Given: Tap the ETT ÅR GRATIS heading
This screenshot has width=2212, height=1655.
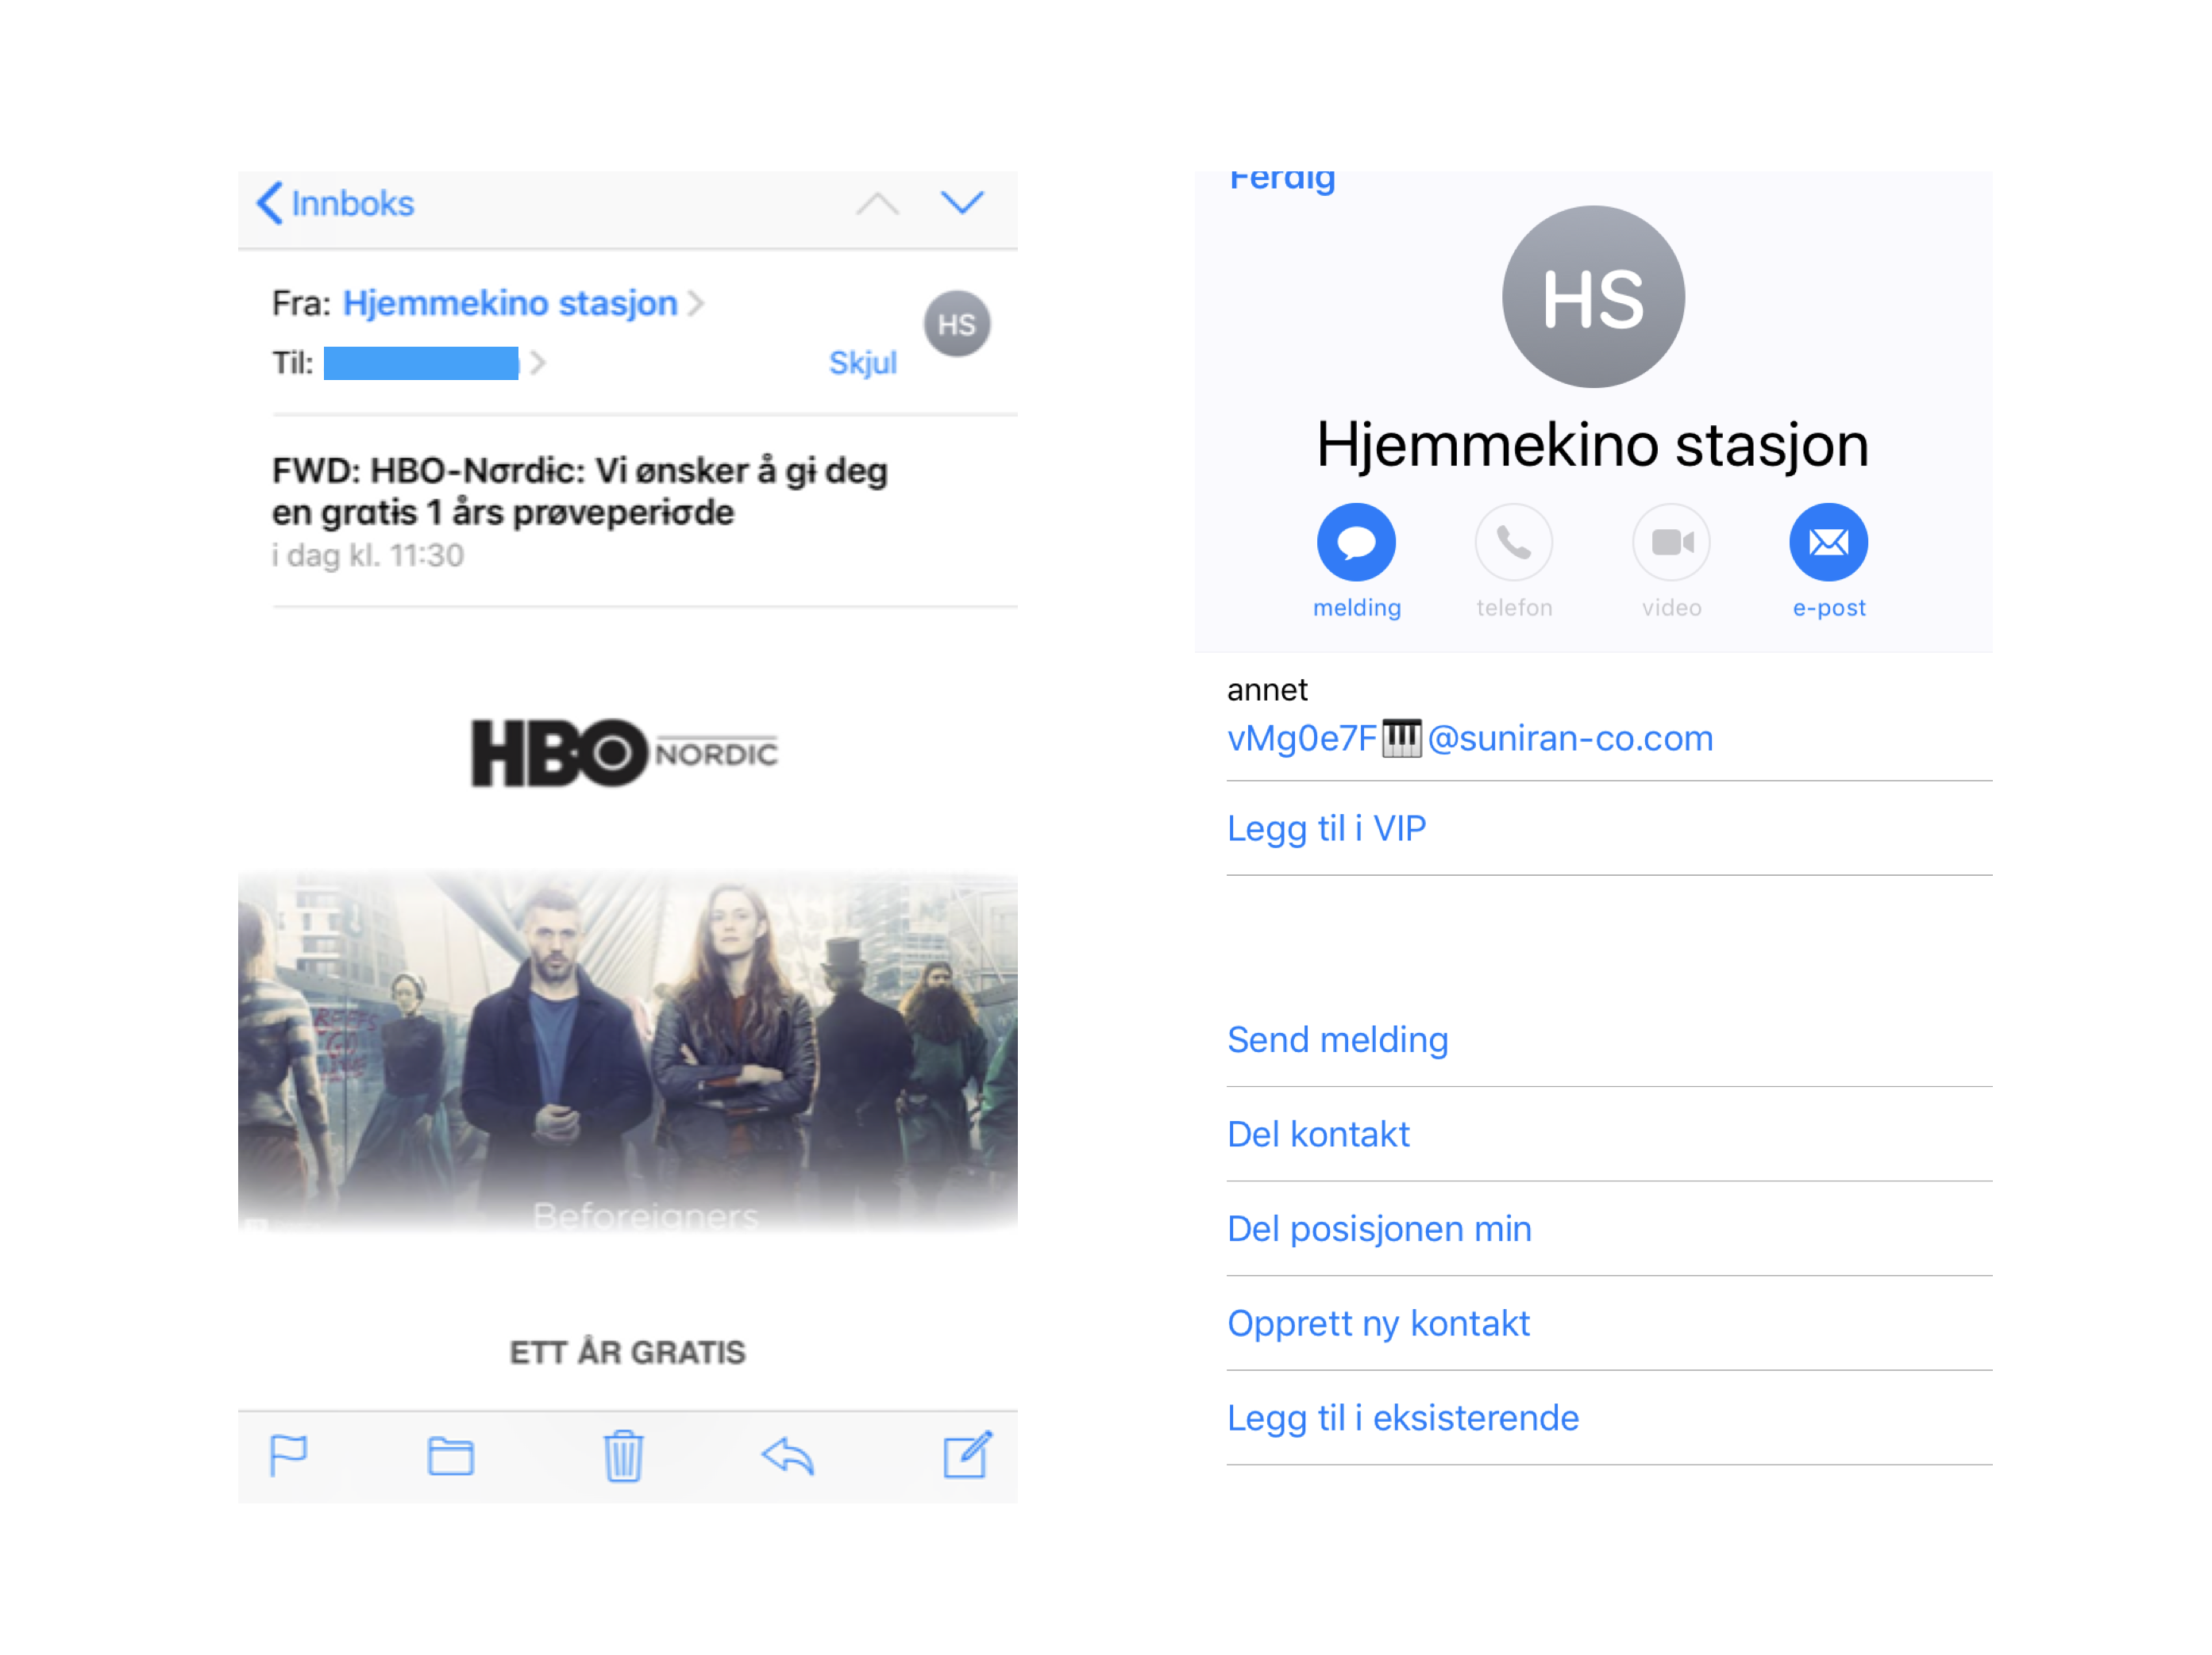Looking at the screenshot, I should coord(628,1352).
